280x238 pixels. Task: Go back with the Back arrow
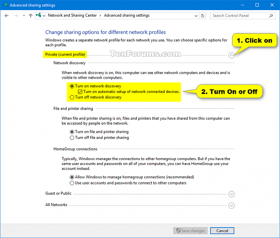7,16
